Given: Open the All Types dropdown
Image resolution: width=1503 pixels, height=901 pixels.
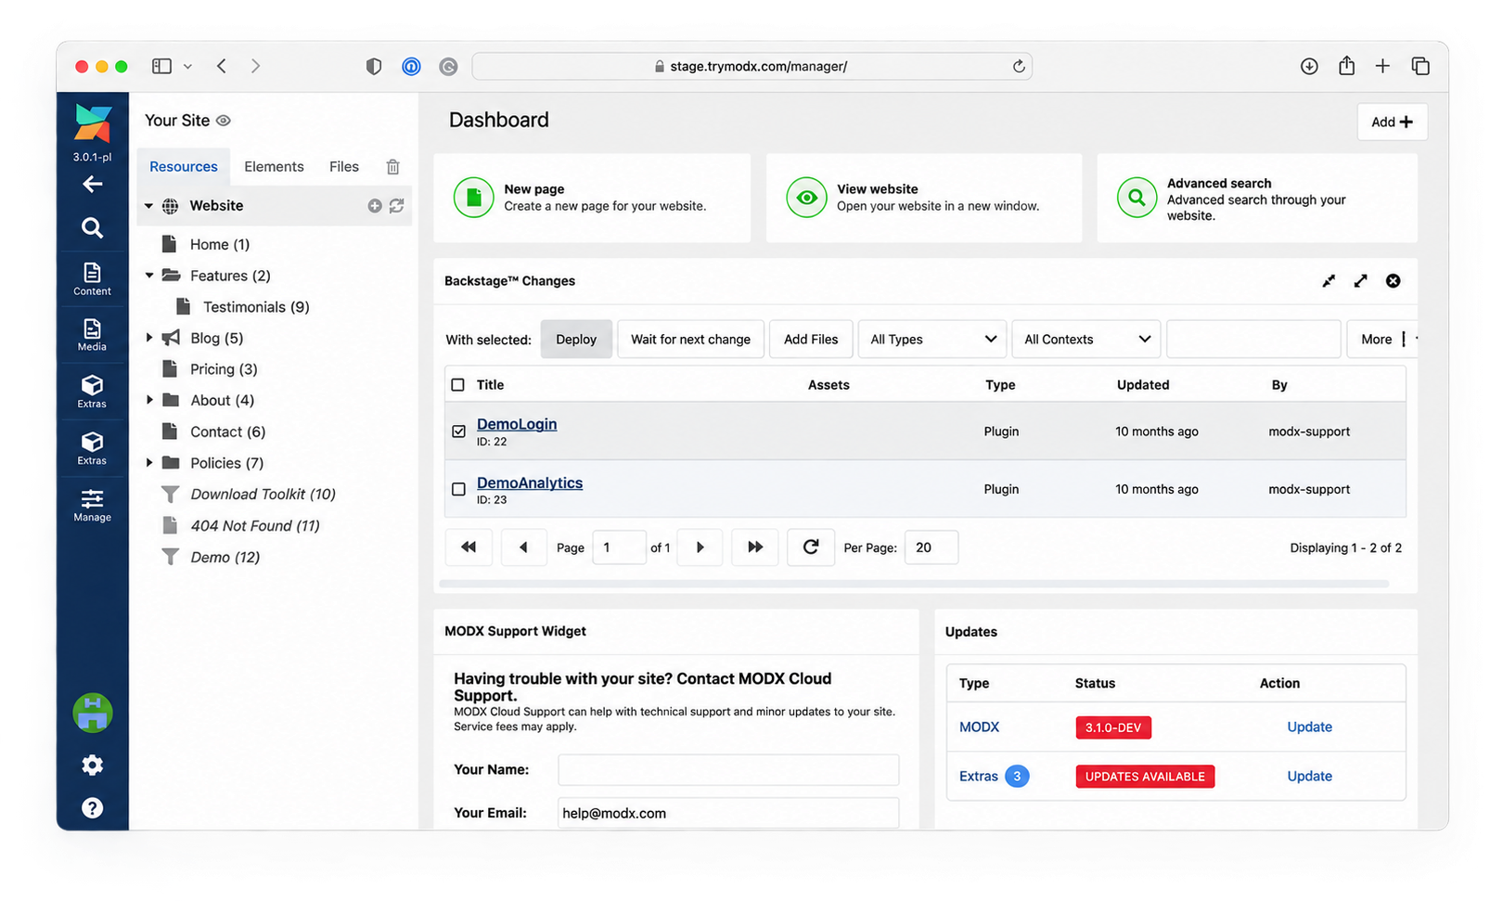Looking at the screenshot, I should pyautogui.click(x=932, y=340).
